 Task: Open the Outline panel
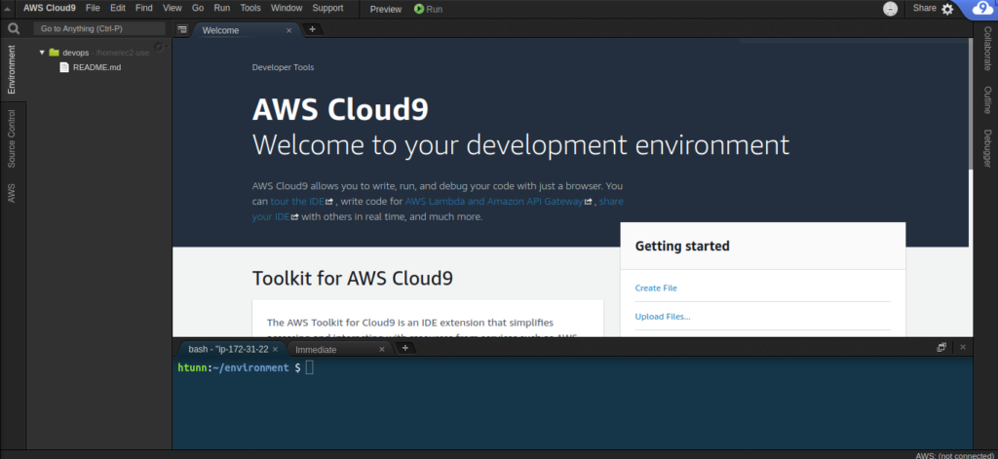pyautogui.click(x=987, y=100)
